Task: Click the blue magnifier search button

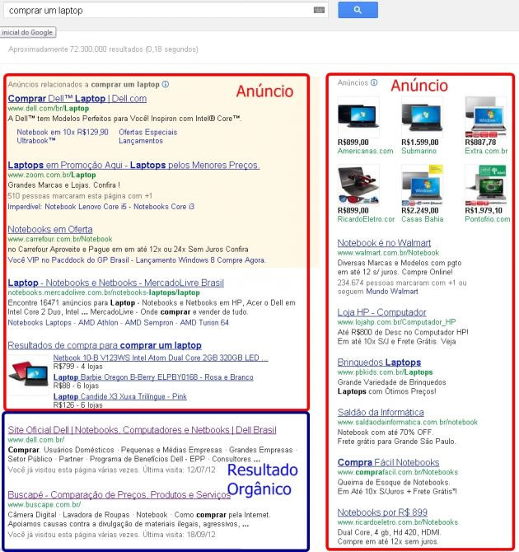Action: click(x=358, y=10)
